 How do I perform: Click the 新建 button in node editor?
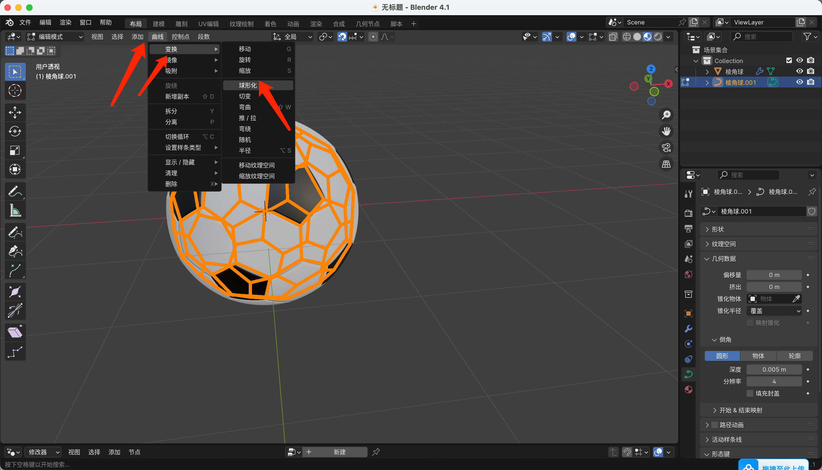click(339, 452)
